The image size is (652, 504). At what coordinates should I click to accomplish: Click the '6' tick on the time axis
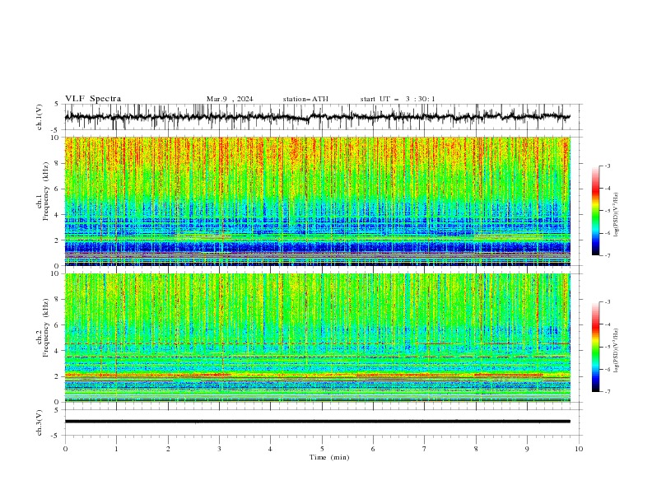pyautogui.click(x=373, y=449)
